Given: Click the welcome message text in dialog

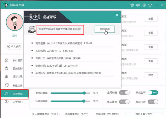Looking at the screenshot, I should tap(59, 29).
